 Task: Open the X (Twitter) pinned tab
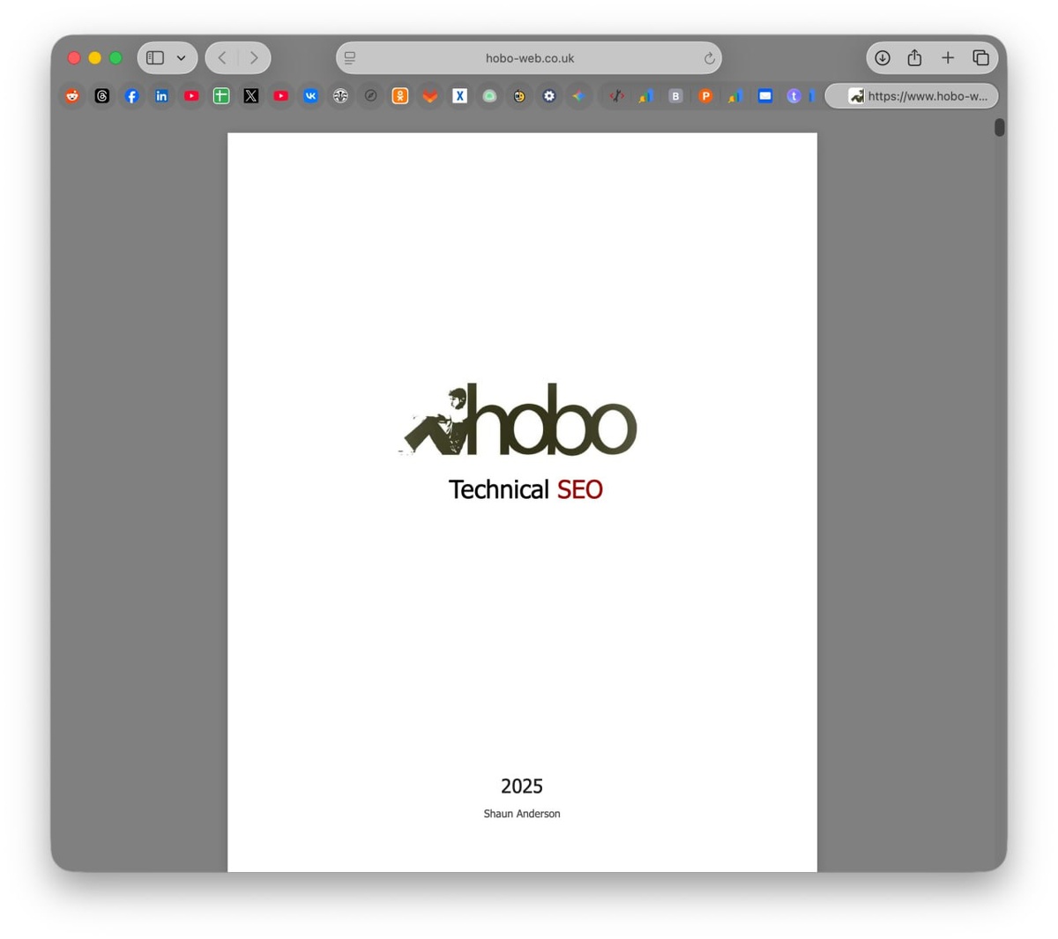pos(251,96)
